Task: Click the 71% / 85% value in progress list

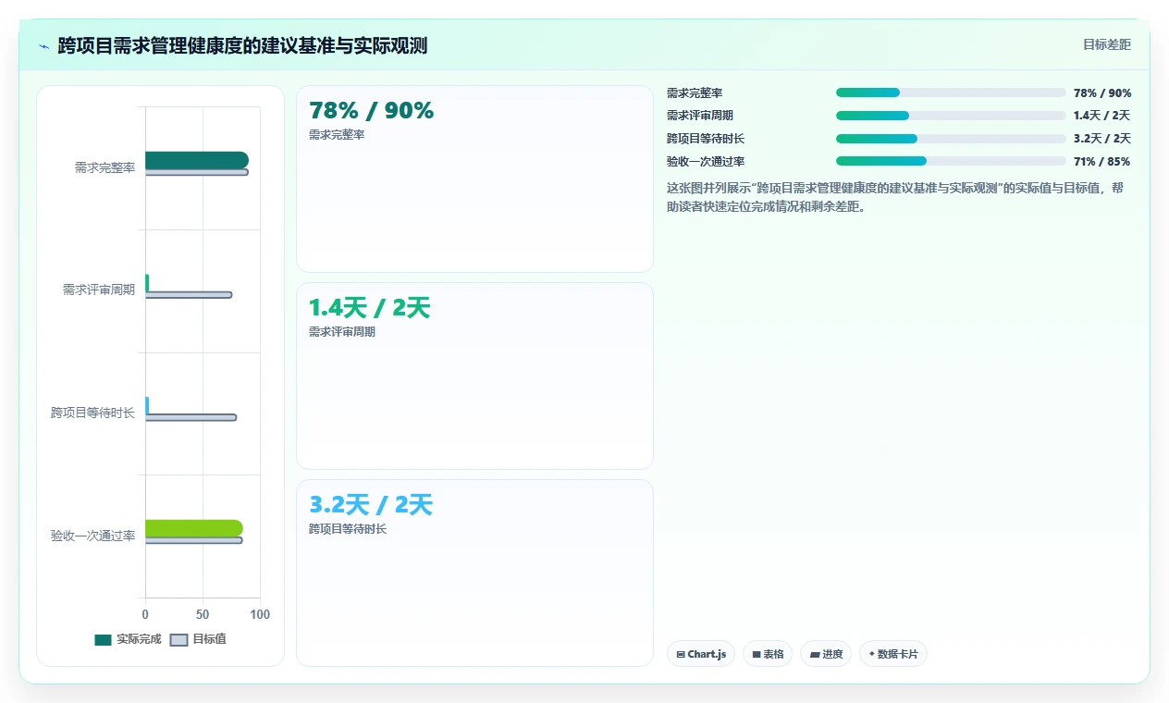Action: (1102, 161)
